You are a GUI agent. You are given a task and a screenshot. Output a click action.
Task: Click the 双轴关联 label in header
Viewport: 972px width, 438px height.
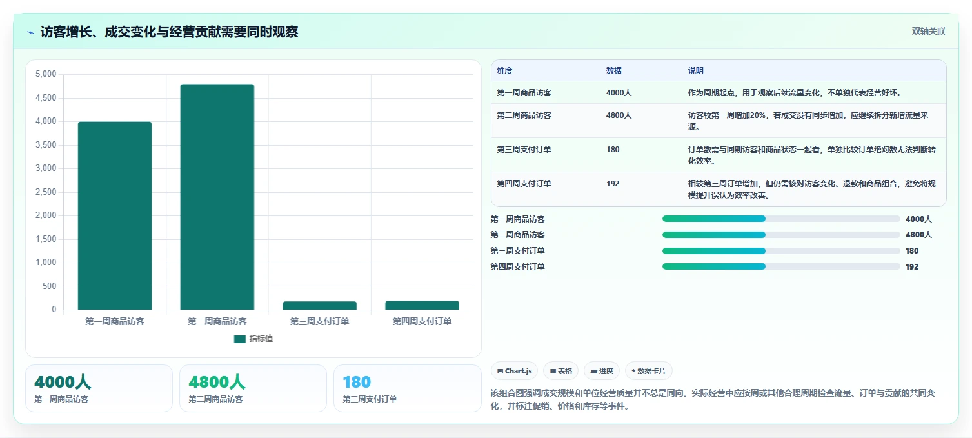click(x=928, y=31)
